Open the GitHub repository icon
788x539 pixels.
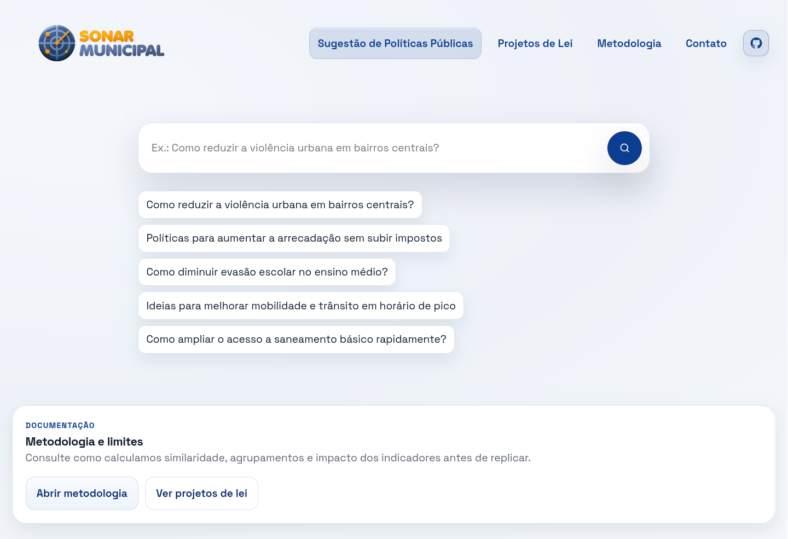pos(756,43)
